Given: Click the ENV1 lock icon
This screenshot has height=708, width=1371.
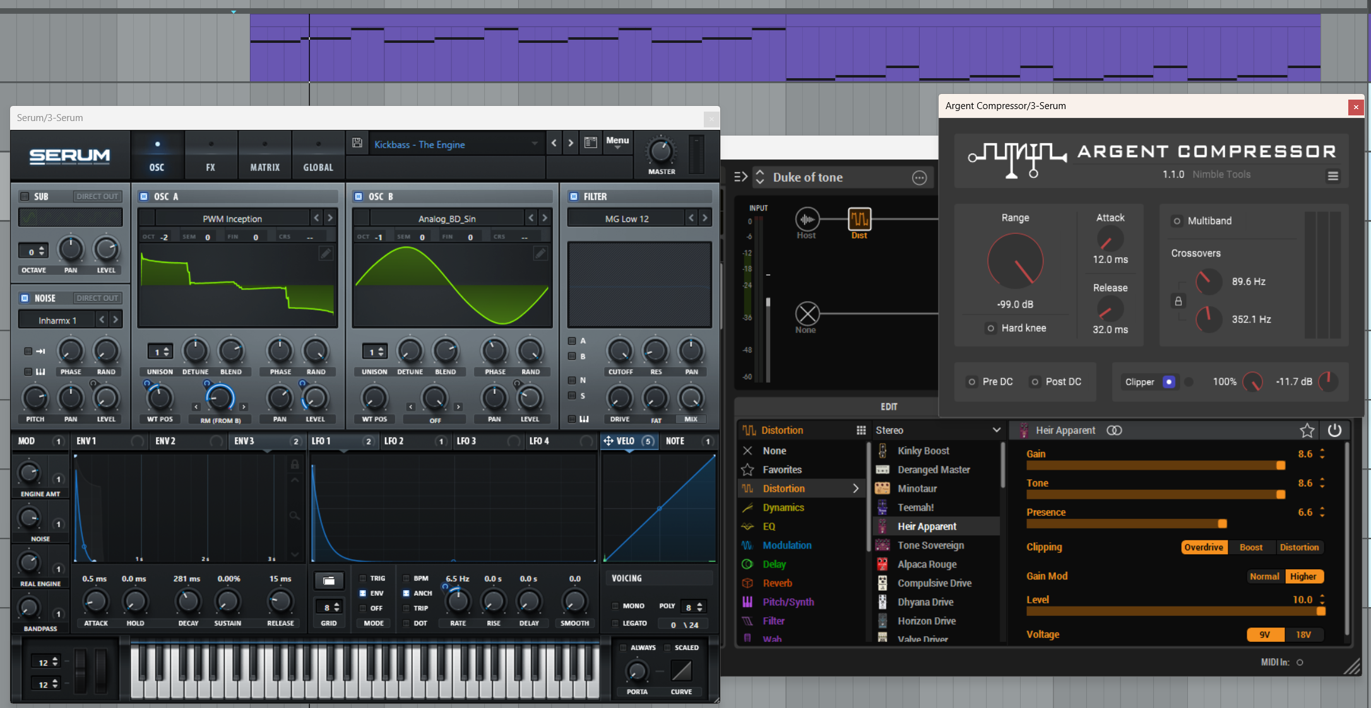Looking at the screenshot, I should click(x=294, y=465).
